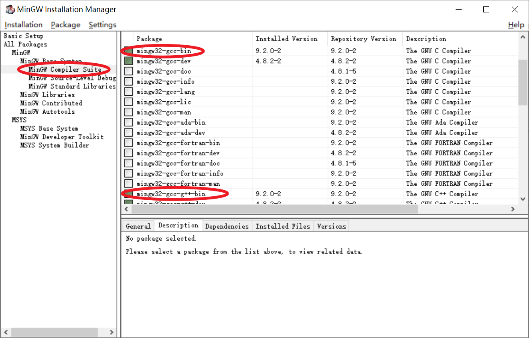Select the mingw32-gcc-fortran-bin package name
The image size is (529, 338).
178,143
